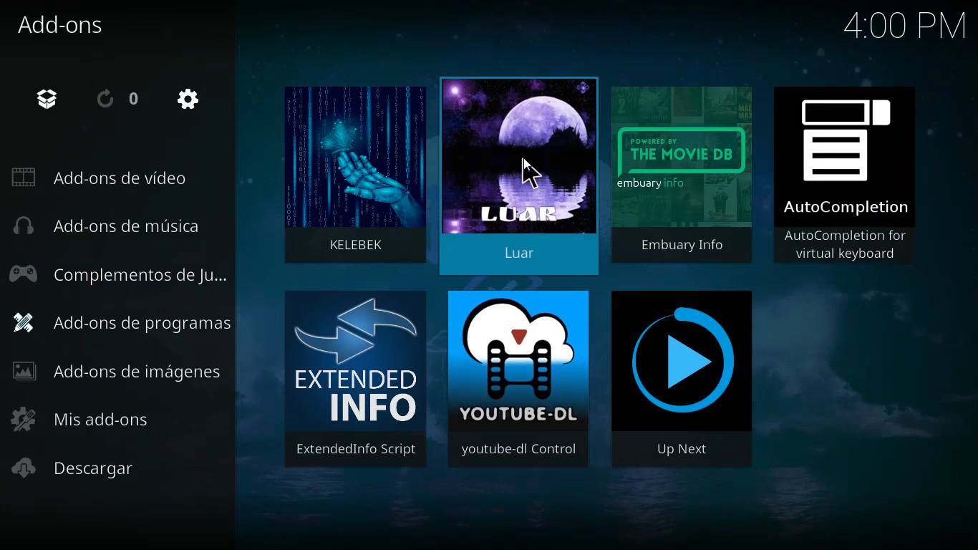Image resolution: width=978 pixels, height=550 pixels.
Task: Click the highlighted Luar label
Action: 519,254
